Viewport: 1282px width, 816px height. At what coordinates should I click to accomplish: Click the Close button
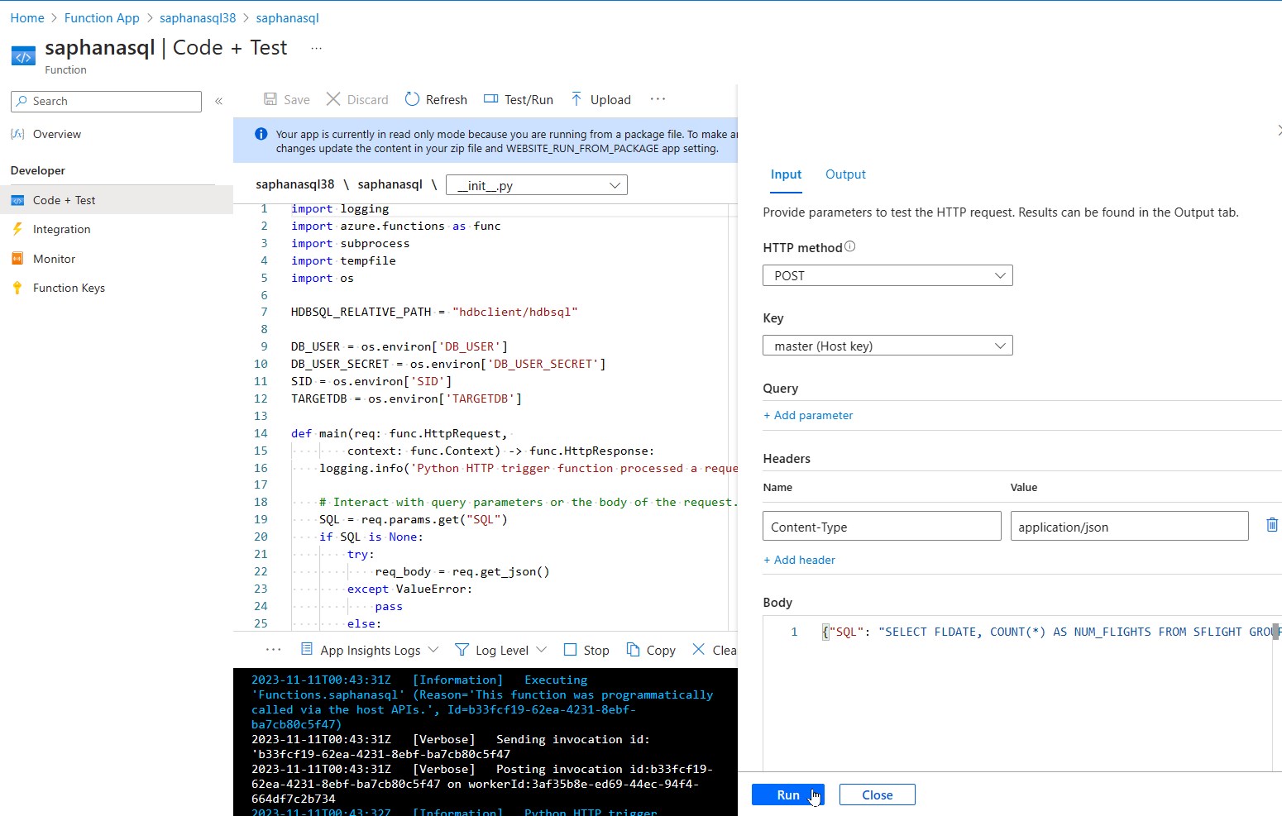(x=877, y=795)
